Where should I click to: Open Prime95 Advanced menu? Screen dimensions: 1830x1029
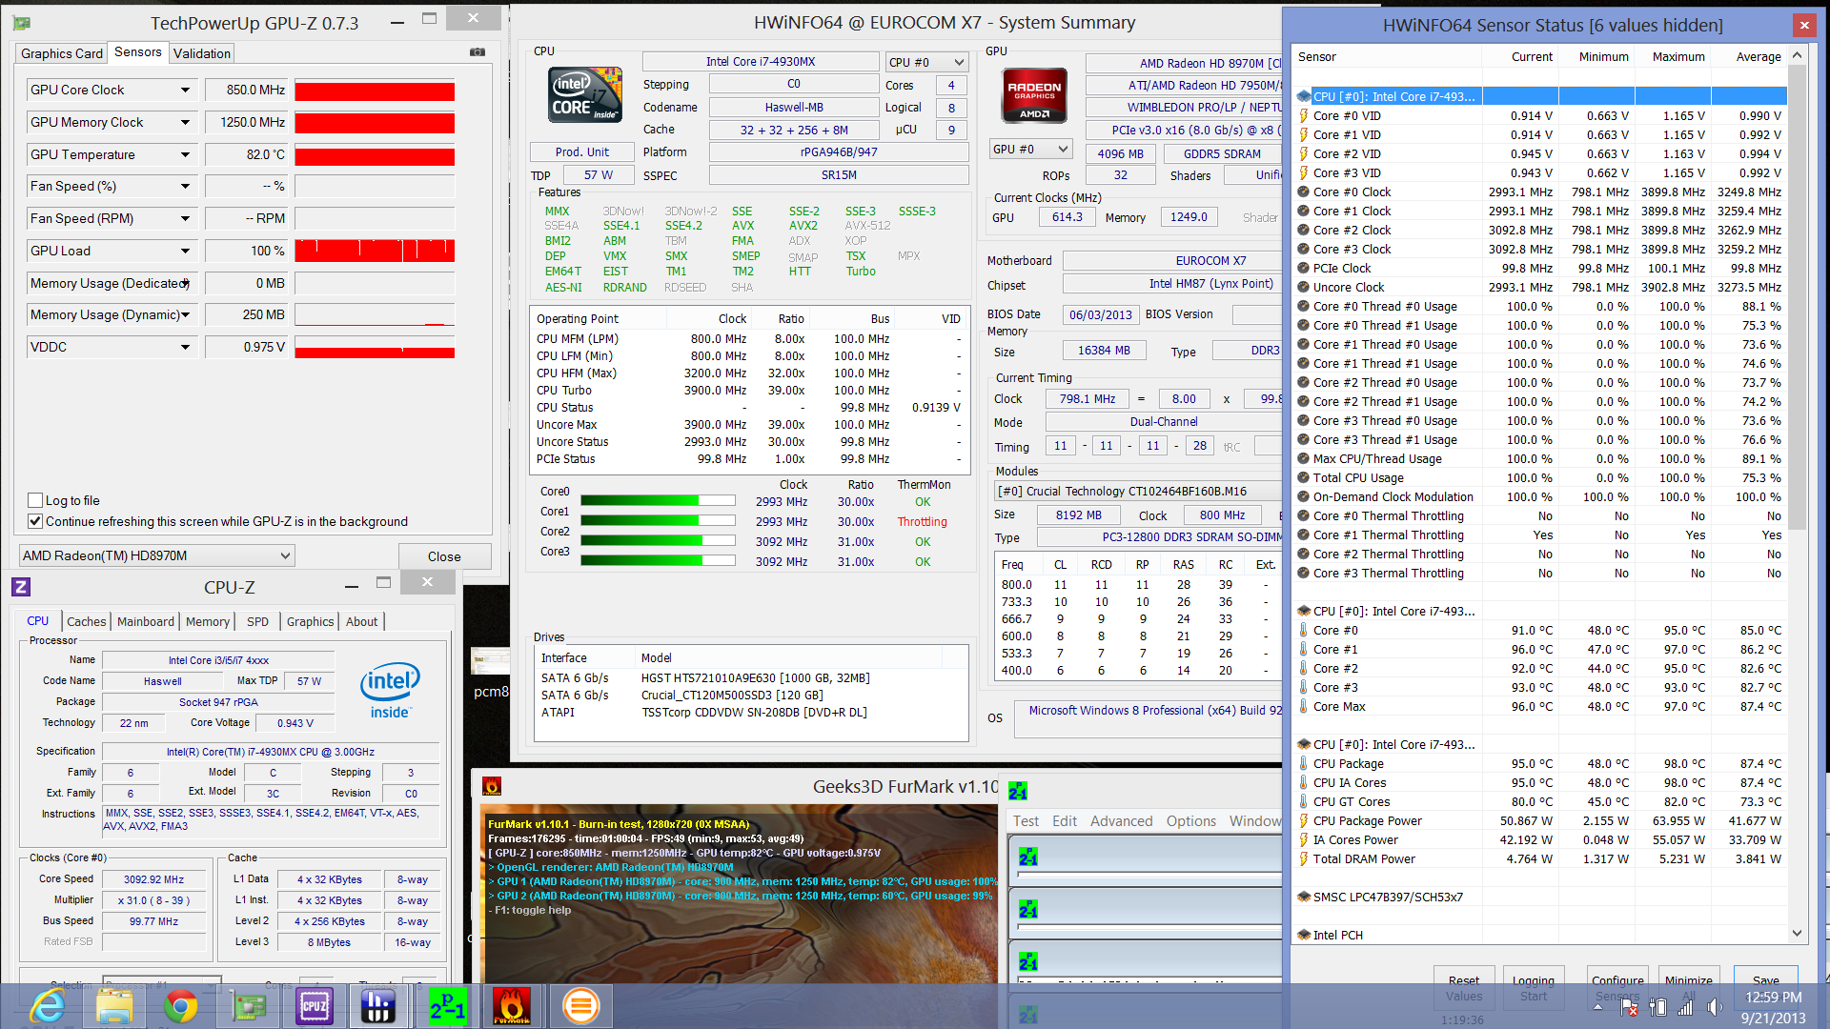[x=1121, y=821]
